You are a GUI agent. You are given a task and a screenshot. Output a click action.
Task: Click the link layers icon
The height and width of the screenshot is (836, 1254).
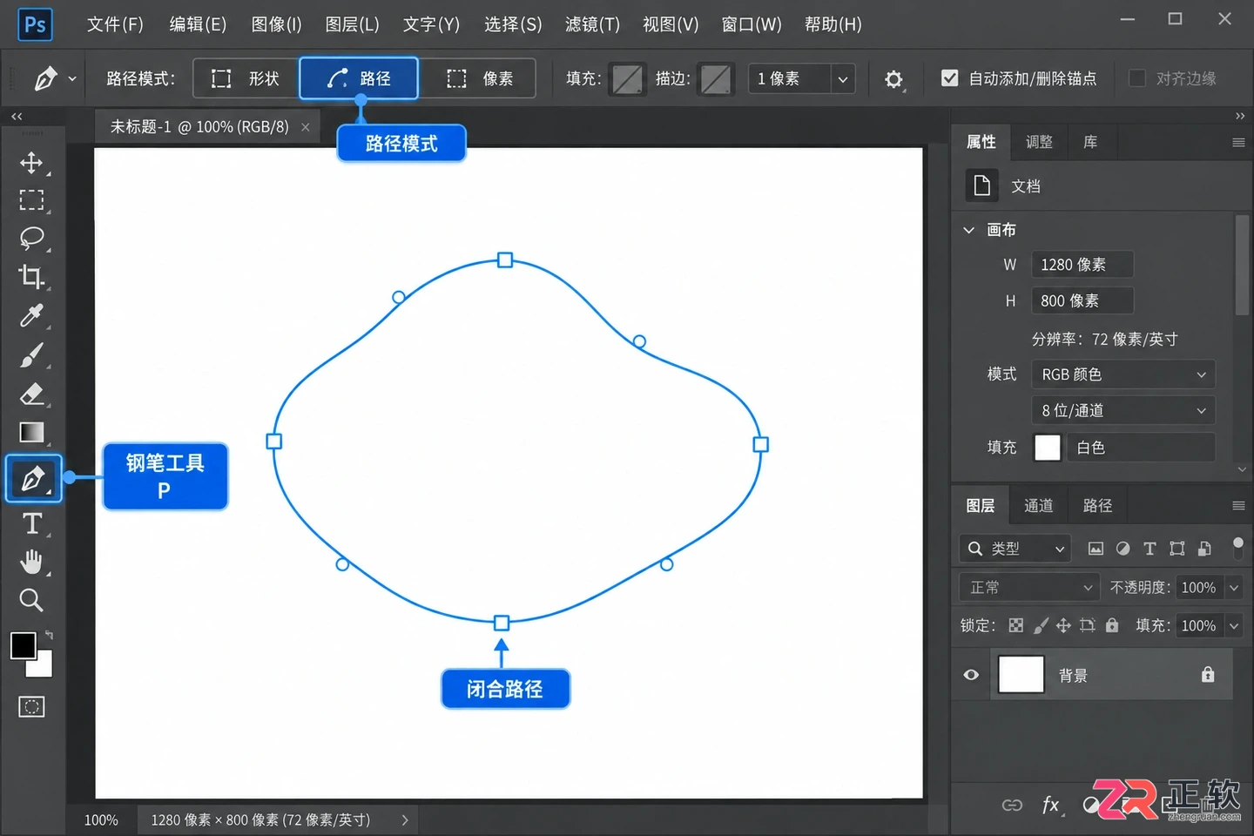1012,805
